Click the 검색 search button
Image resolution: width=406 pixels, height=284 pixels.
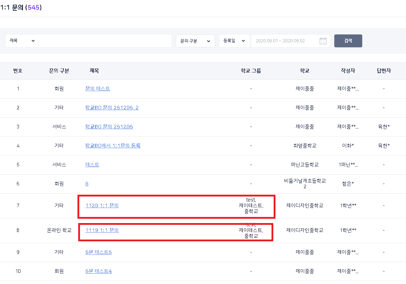point(348,41)
